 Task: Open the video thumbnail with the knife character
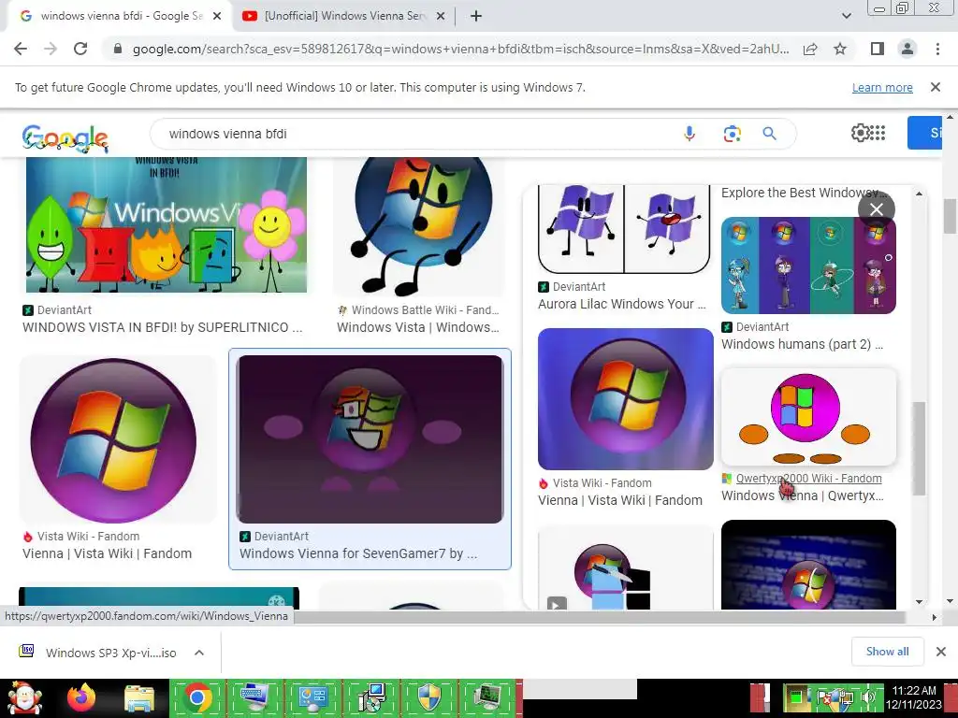[x=626, y=567]
